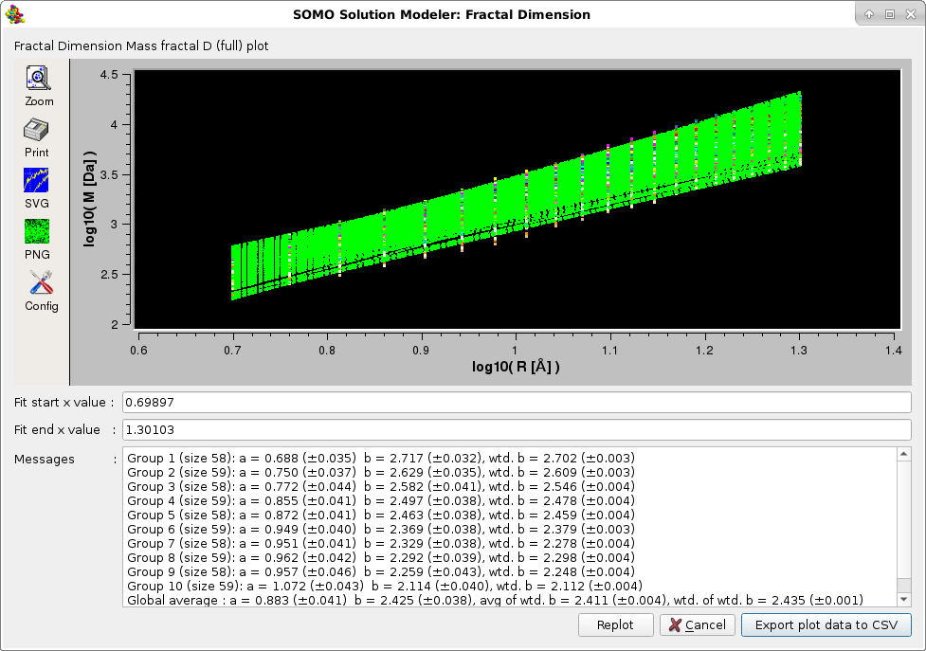This screenshot has width=926, height=651.
Task: Cancel the fractal dimension dialog
Action: click(697, 624)
